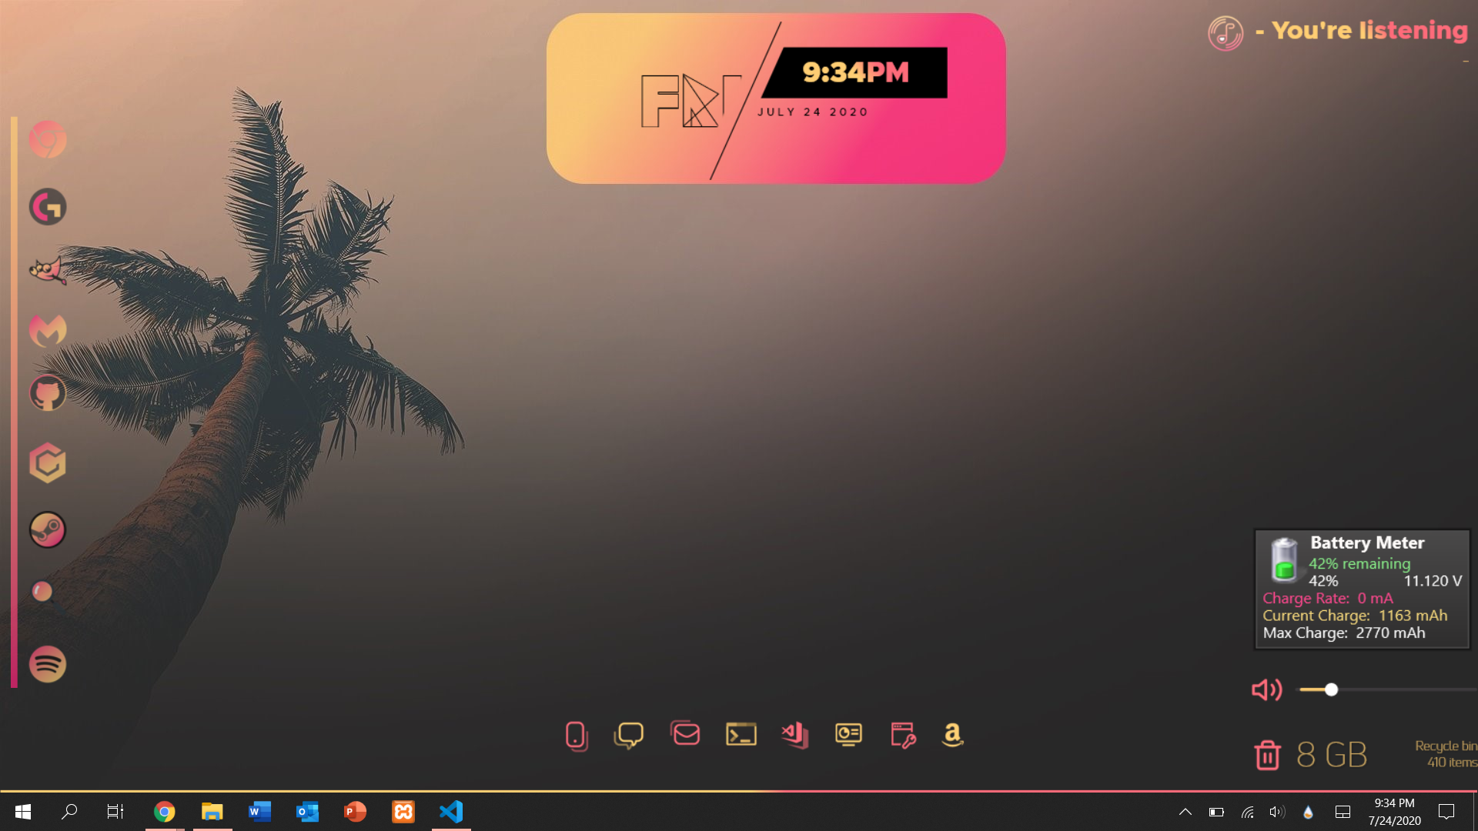Viewport: 1478px width, 831px height.
Task: Click the 9:34PM clock widget
Action: tap(855, 72)
